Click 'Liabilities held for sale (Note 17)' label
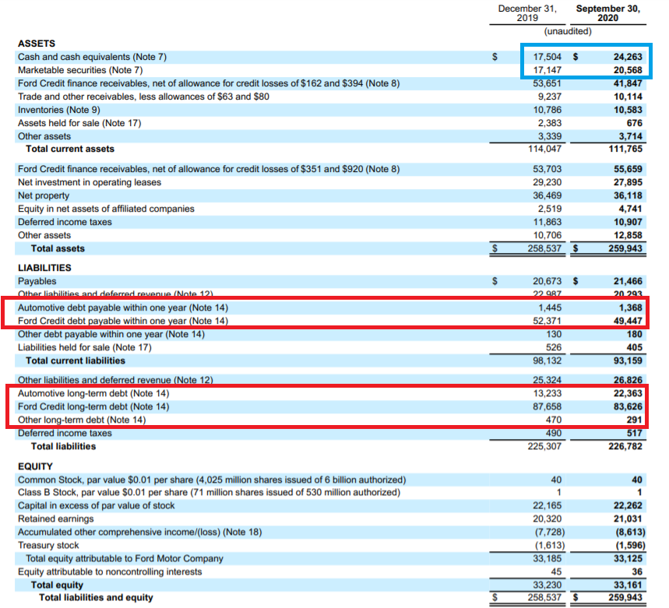Image resolution: width=669 pixels, height=608 pixels. 84,347
